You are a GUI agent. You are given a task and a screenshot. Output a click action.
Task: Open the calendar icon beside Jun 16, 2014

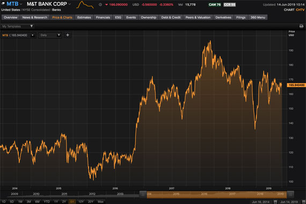point(275,202)
